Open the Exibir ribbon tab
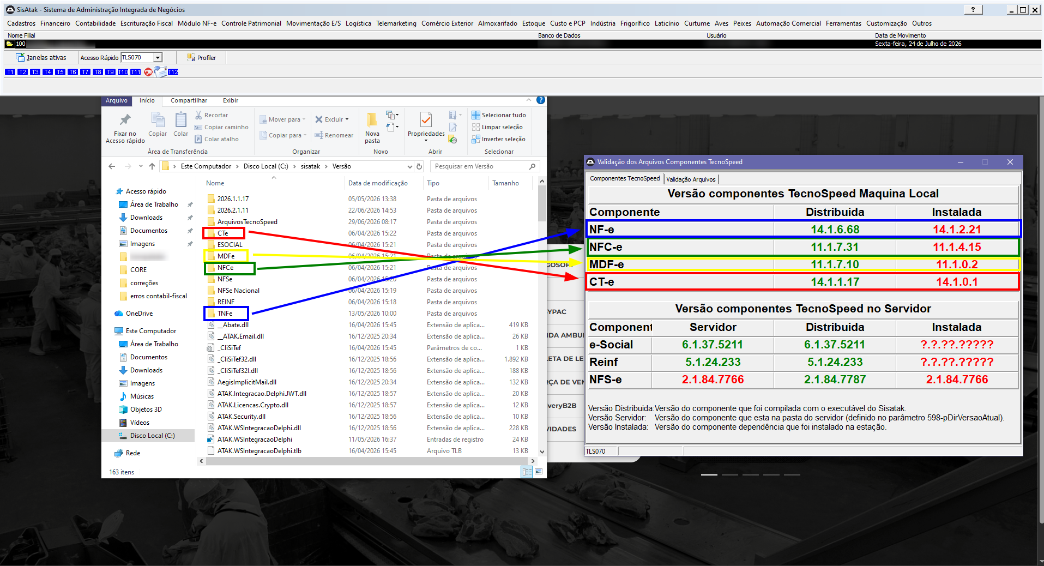 tap(231, 100)
